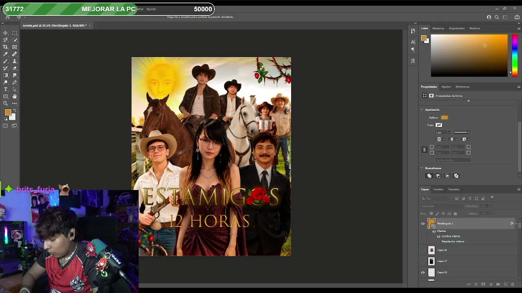Screen dimensions: 522x293
Task: Select the Dodge tool
Action: (x=5, y=82)
